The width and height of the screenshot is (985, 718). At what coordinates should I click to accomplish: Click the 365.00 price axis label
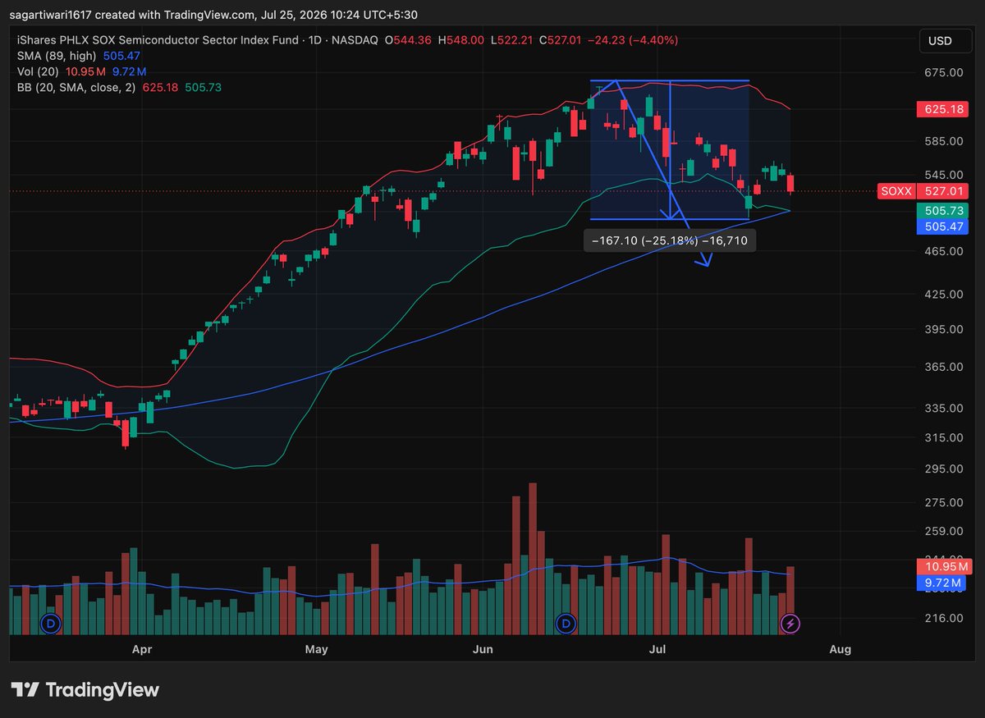click(x=944, y=367)
